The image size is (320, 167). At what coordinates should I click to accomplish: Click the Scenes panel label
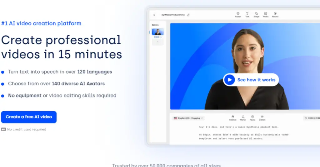click(155, 25)
